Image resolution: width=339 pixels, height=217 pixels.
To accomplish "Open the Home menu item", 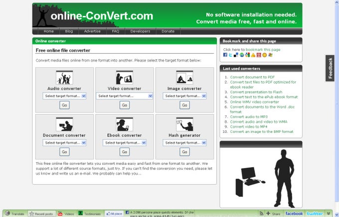I will point(49,31).
